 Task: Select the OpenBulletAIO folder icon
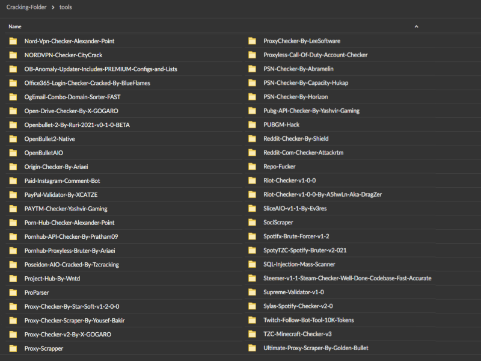pos(13,153)
